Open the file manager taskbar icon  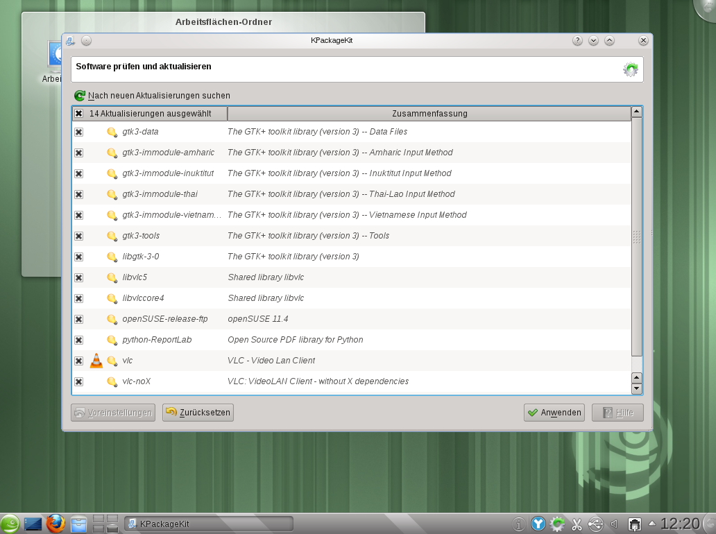pos(79,524)
